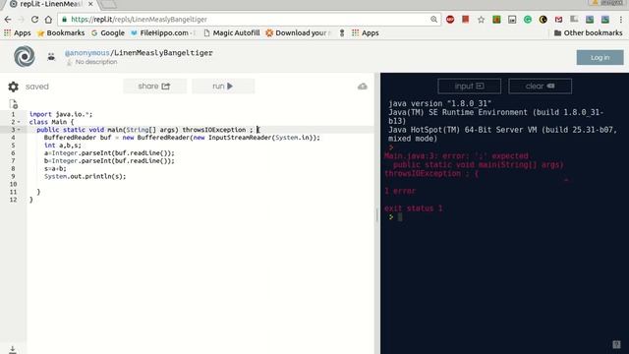The image size is (629, 354).
Task: Clear the console output
Action: [540, 87]
